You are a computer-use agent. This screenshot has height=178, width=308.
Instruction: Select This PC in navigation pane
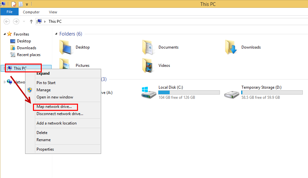tap(26, 68)
